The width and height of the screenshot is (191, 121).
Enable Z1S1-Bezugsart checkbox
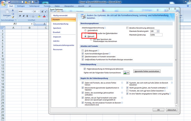[83, 51]
